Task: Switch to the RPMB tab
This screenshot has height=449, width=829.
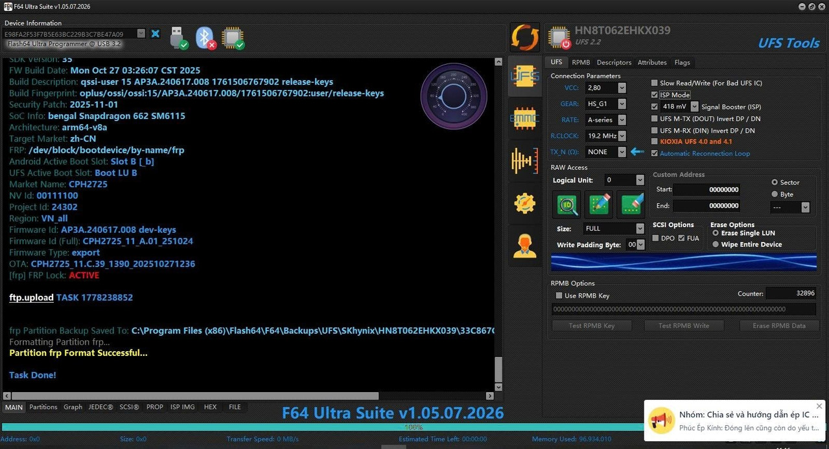Action: [x=581, y=62]
